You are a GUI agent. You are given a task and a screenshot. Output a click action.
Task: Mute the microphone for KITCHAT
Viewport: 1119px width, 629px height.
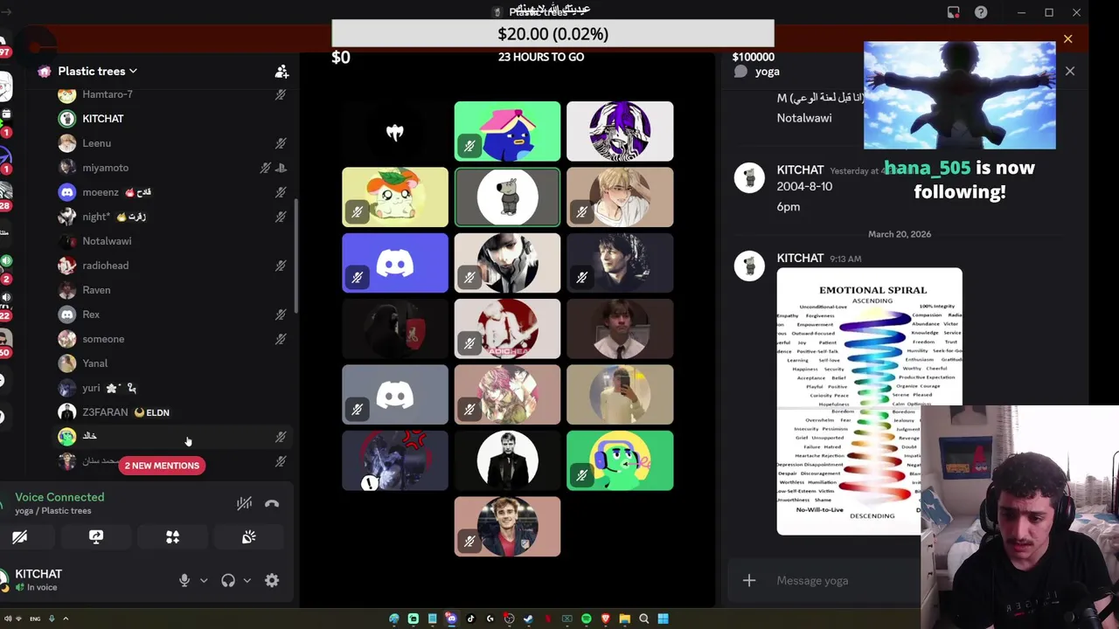[x=184, y=580]
